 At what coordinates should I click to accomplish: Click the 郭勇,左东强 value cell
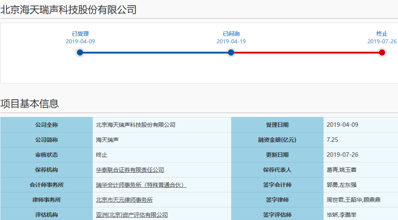[x=361, y=185]
